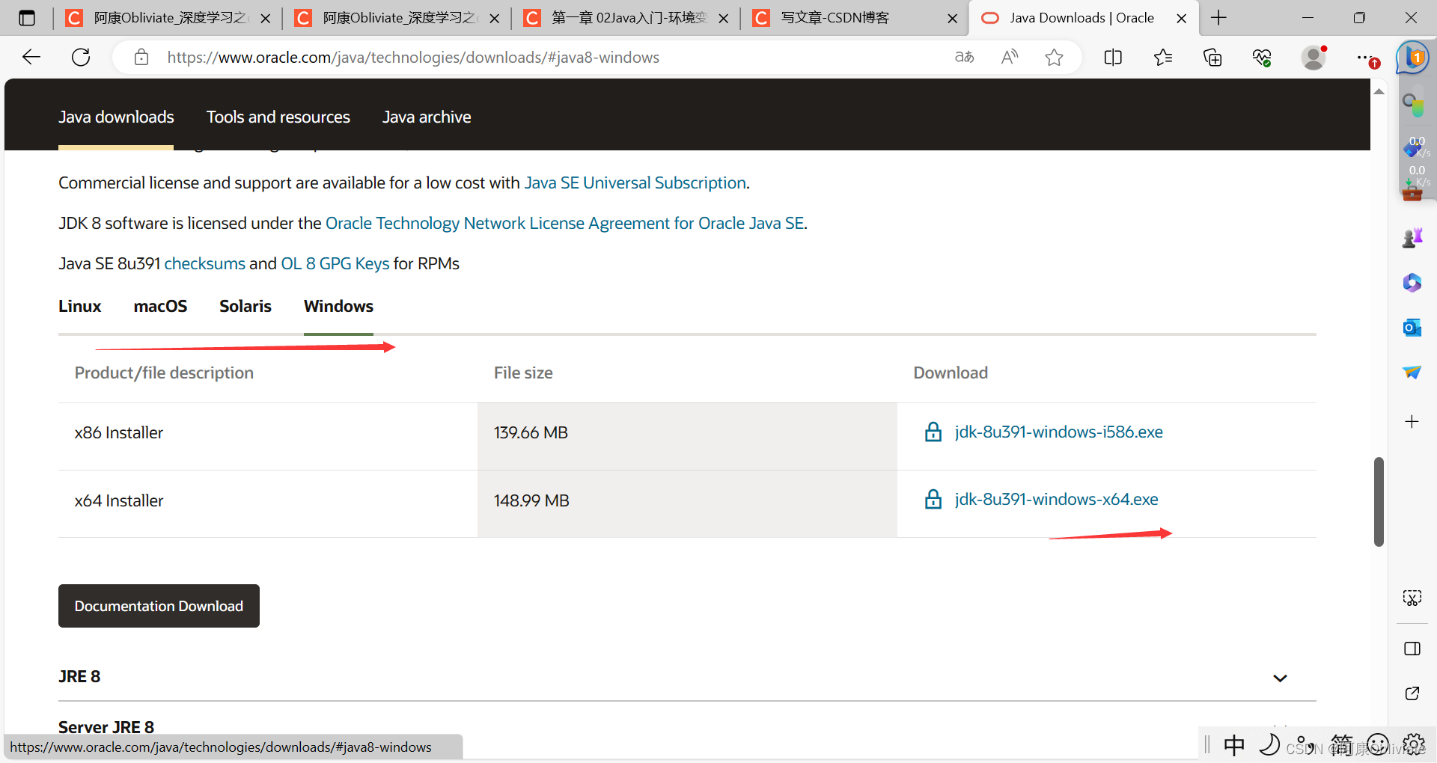Toggle full/half-width with the moon icon
This screenshot has width=1437, height=763.
click(x=1269, y=744)
